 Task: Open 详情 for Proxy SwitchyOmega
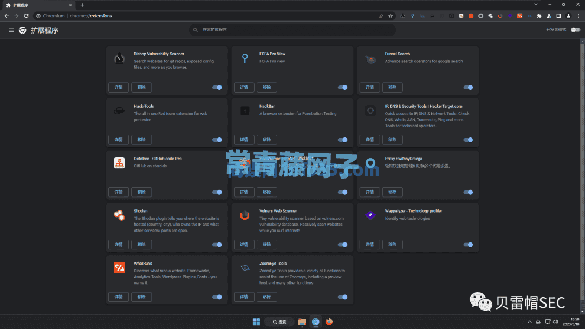pyautogui.click(x=370, y=192)
